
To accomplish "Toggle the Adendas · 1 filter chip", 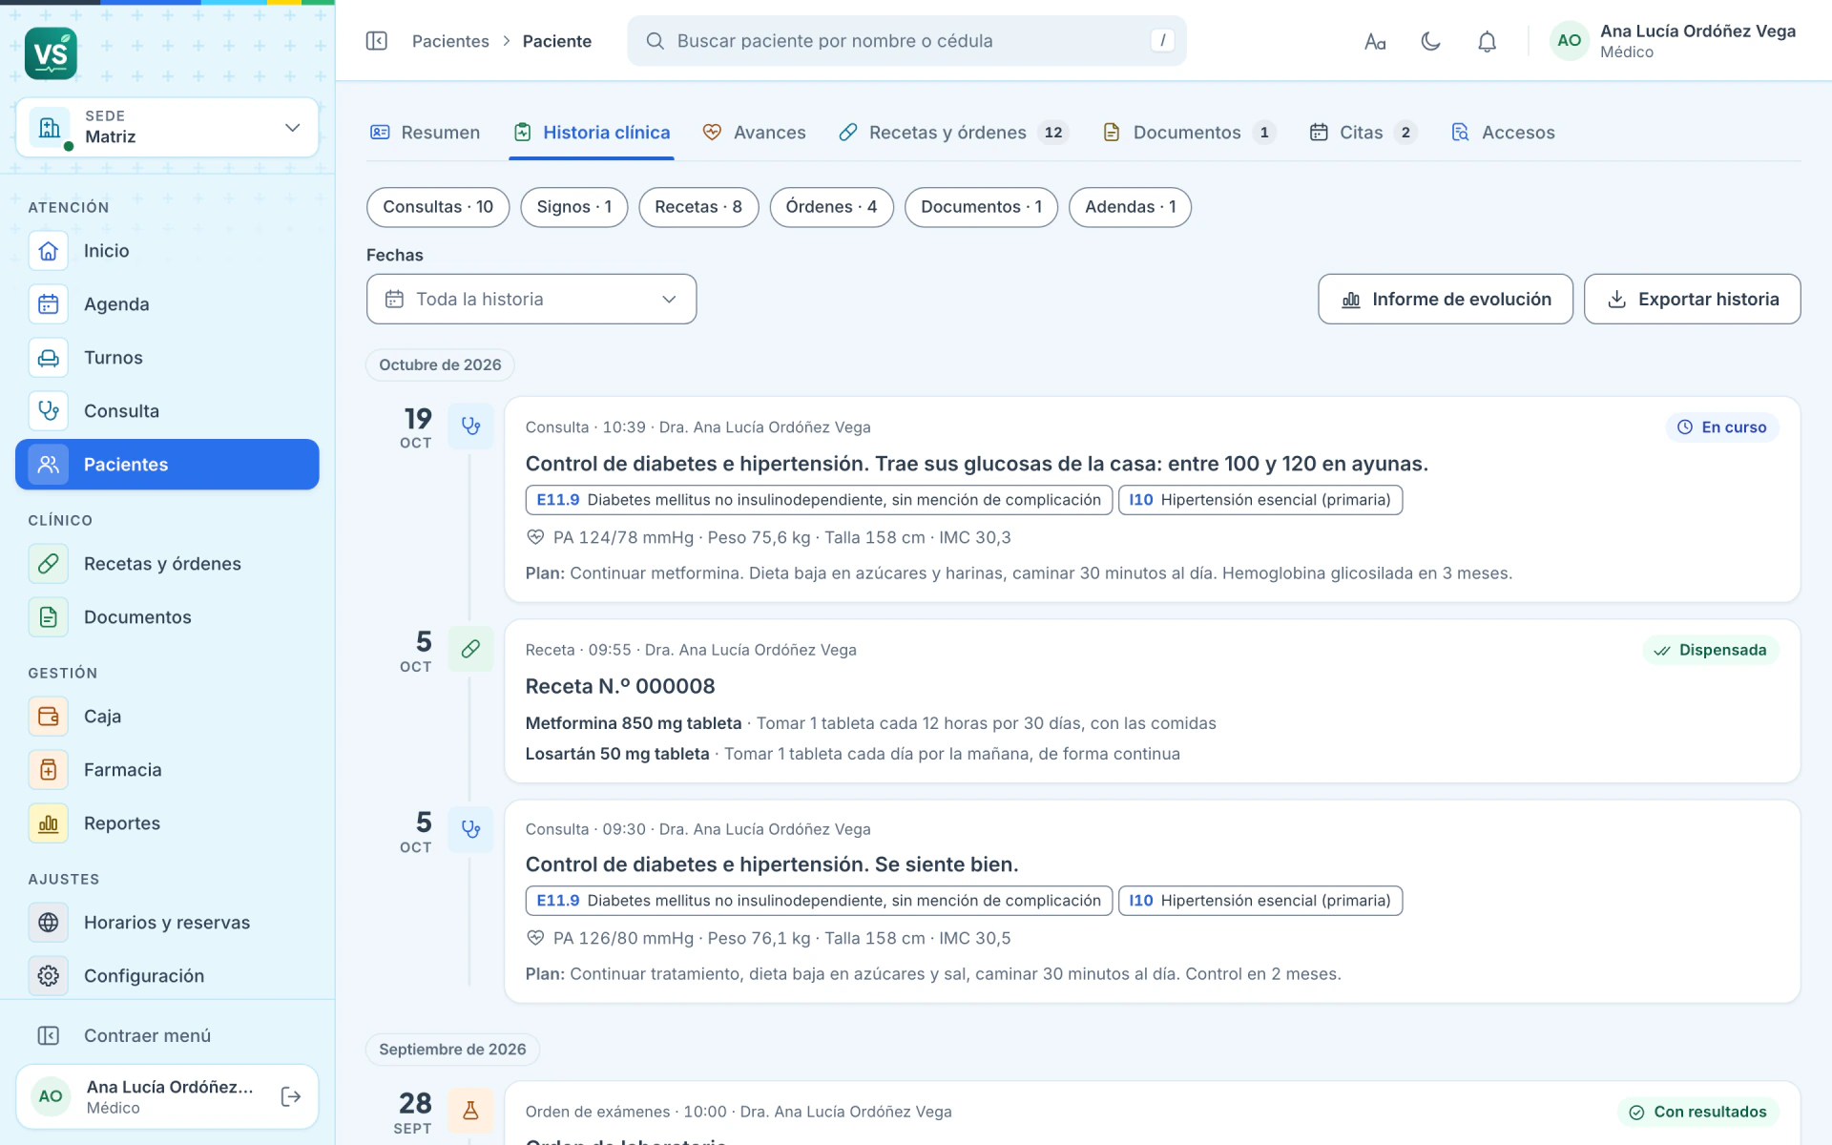I will (1130, 207).
